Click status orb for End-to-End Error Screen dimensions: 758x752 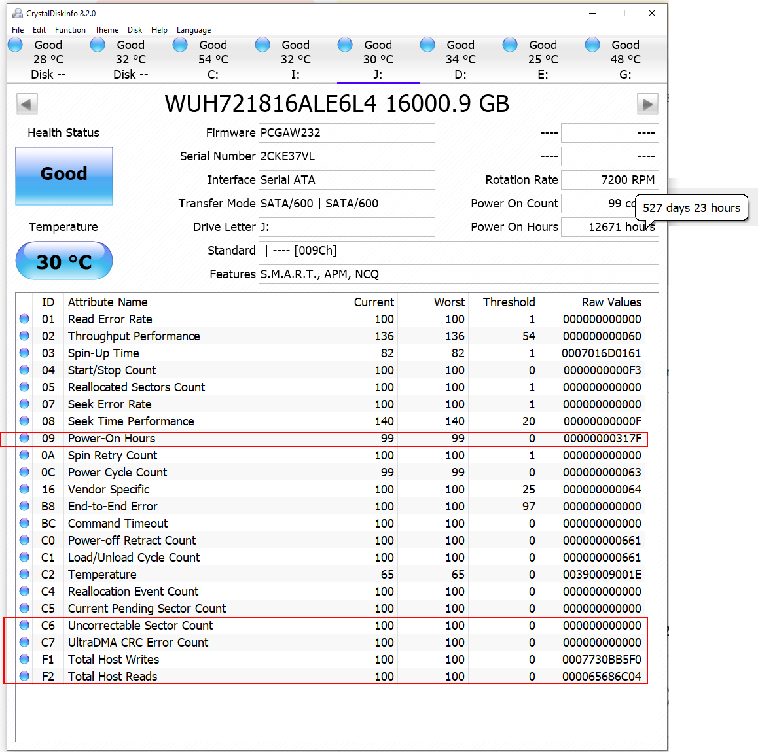[x=24, y=506]
